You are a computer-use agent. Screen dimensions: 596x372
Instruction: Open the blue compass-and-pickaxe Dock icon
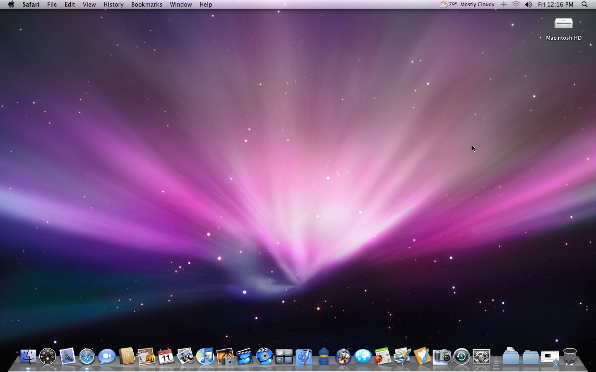(x=304, y=356)
